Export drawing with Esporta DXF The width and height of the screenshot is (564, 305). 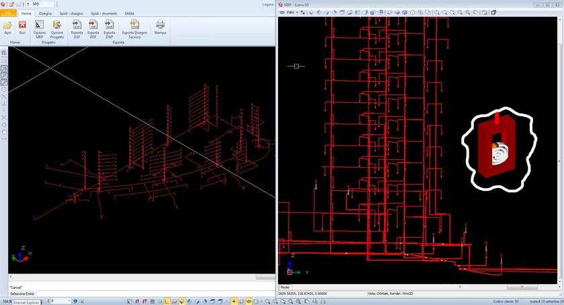77,25
